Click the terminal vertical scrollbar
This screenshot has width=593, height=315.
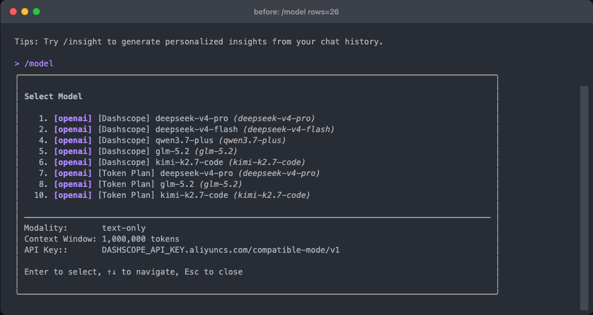coord(584,198)
